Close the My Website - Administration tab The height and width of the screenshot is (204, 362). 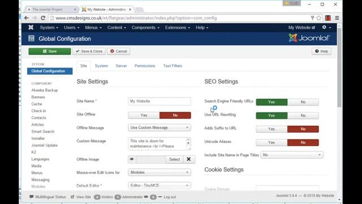pyautogui.click(x=130, y=10)
